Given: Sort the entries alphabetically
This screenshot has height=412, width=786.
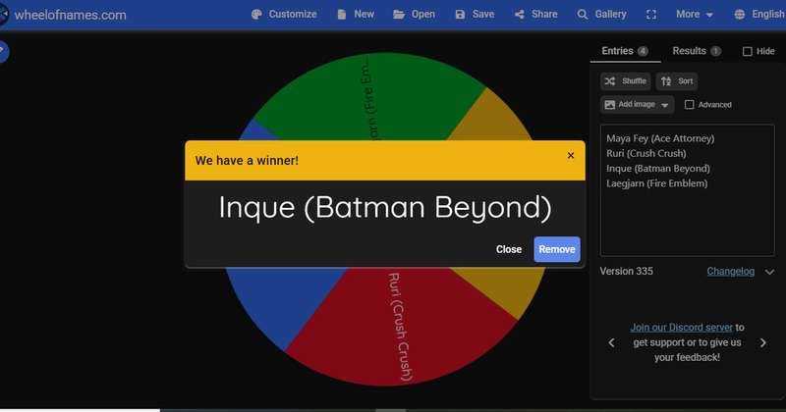Looking at the screenshot, I should [677, 81].
